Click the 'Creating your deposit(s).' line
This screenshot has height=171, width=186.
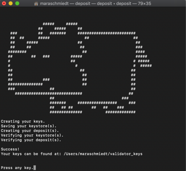click(x=30, y=131)
